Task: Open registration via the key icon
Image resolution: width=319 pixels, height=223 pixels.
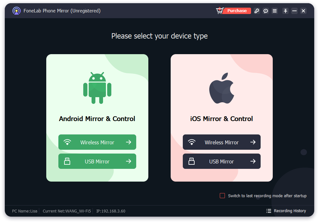Action: (x=257, y=11)
